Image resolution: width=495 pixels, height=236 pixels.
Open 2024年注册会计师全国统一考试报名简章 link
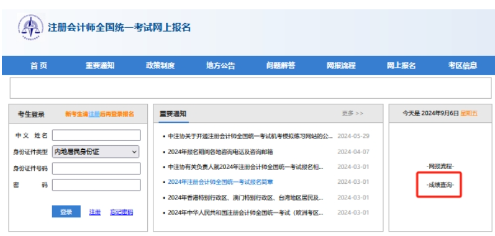(220, 182)
